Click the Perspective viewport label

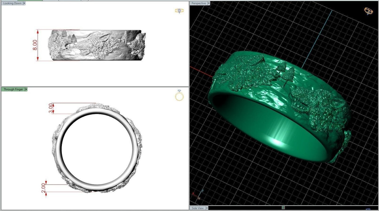(199, 3)
